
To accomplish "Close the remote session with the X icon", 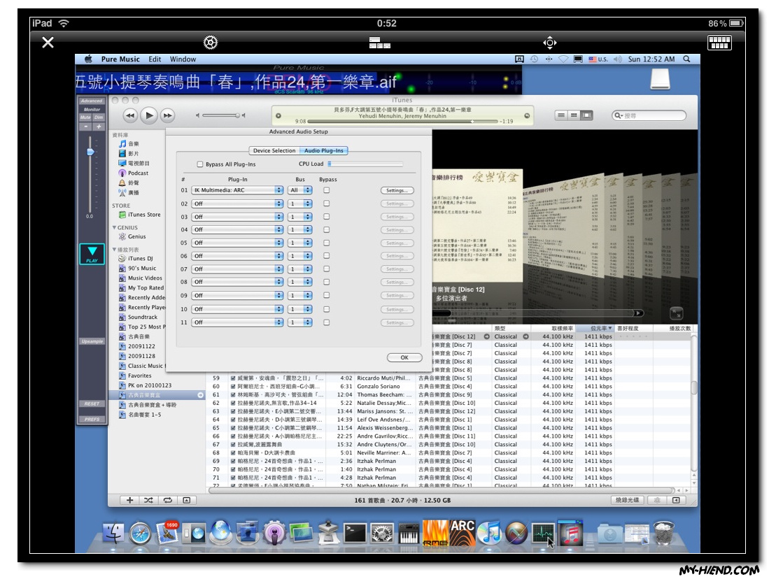I will click(x=48, y=43).
